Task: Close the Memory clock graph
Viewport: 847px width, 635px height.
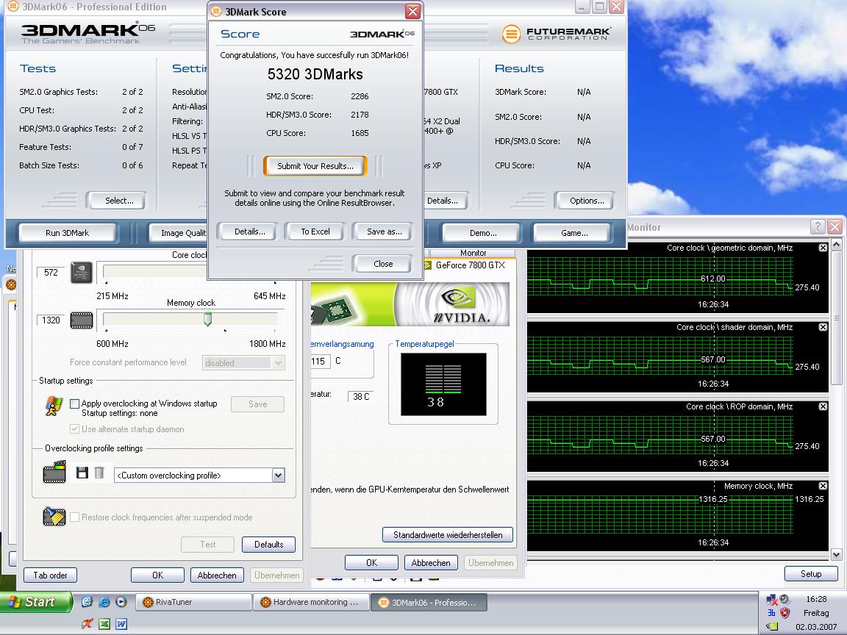Action: (823, 486)
